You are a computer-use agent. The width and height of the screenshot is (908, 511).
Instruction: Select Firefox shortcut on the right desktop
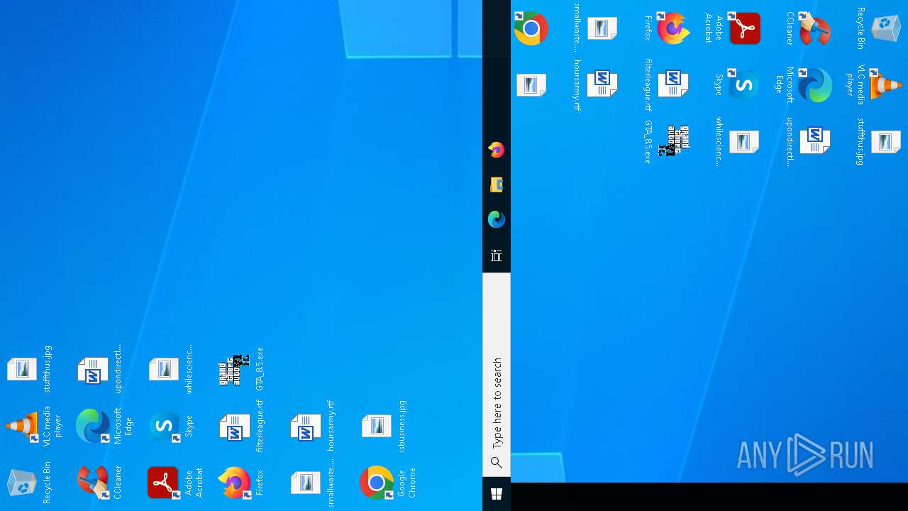(x=667, y=28)
